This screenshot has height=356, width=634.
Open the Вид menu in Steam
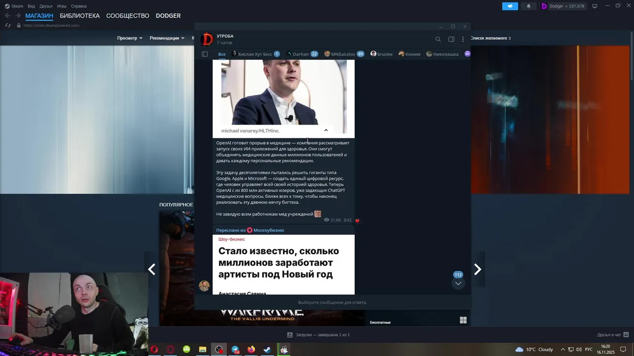click(x=31, y=6)
